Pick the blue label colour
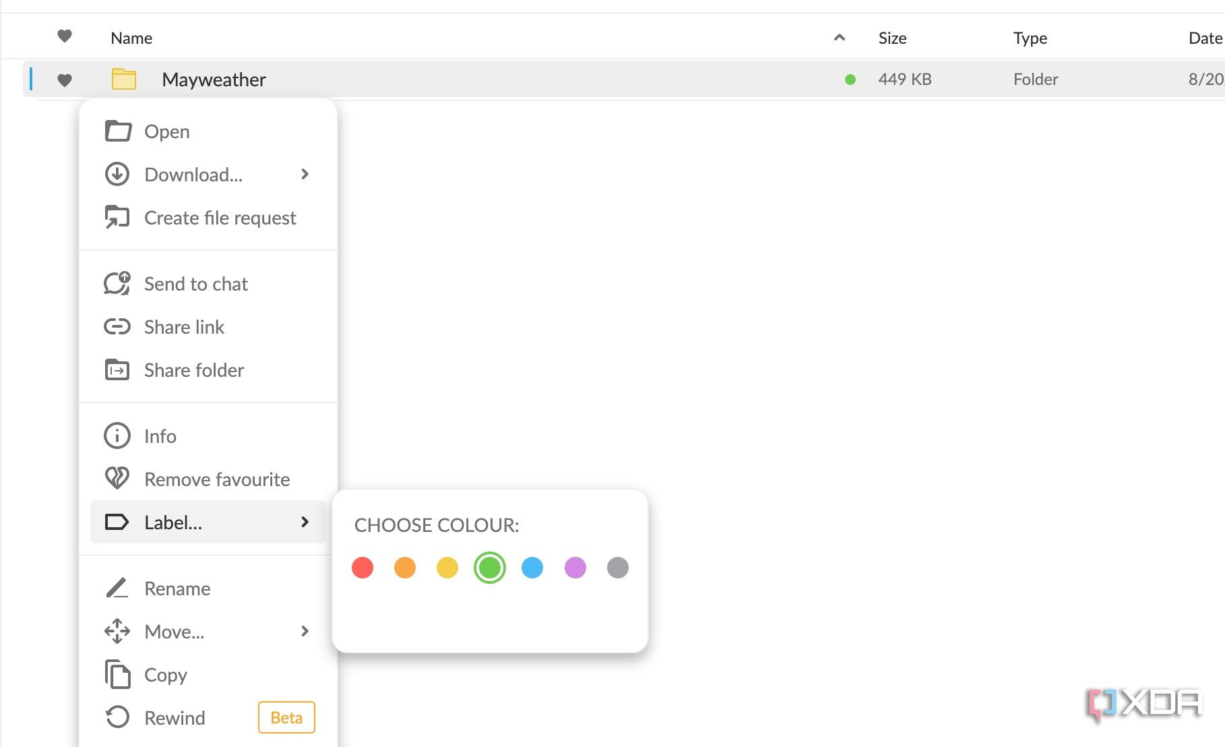This screenshot has height=747, width=1225. (x=532, y=568)
